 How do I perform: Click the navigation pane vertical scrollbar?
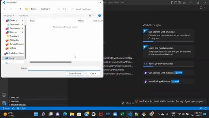point(25,42)
